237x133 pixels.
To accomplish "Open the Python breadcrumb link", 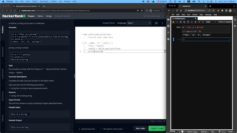I will tap(40, 16).
